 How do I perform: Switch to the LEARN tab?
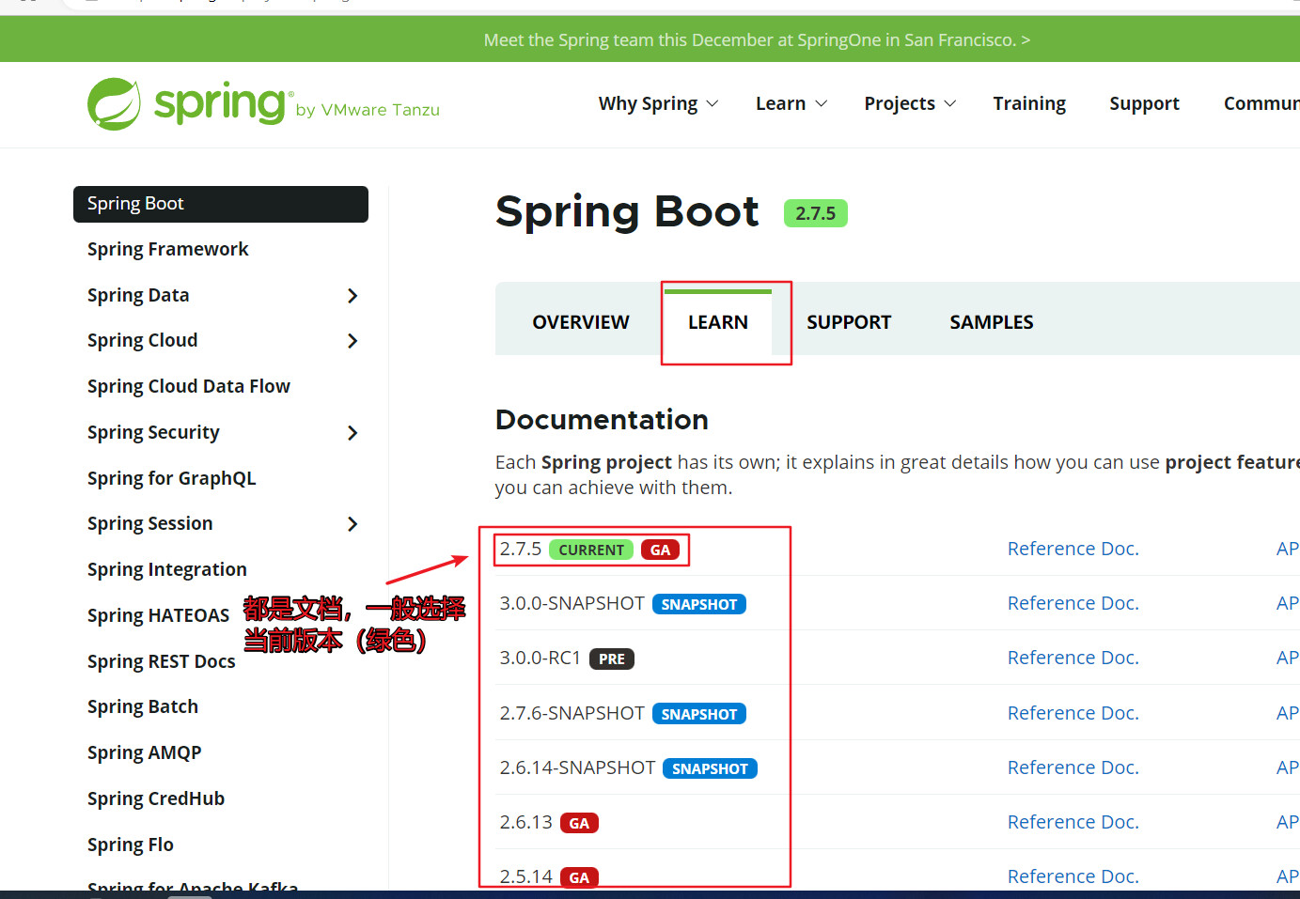[x=718, y=322]
